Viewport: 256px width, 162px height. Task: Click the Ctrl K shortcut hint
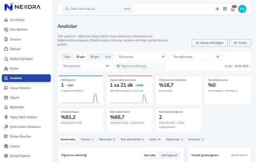pyautogui.click(x=127, y=9)
